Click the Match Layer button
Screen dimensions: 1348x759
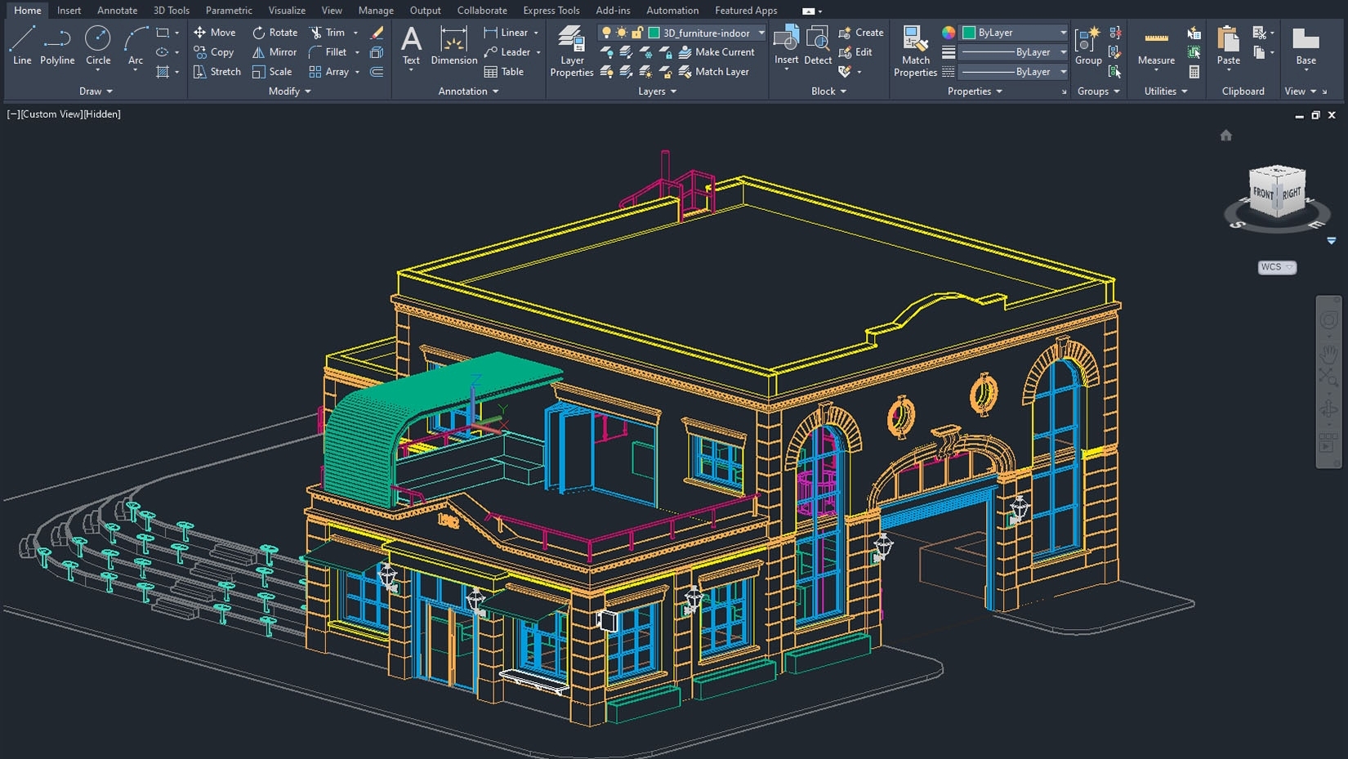(x=713, y=72)
